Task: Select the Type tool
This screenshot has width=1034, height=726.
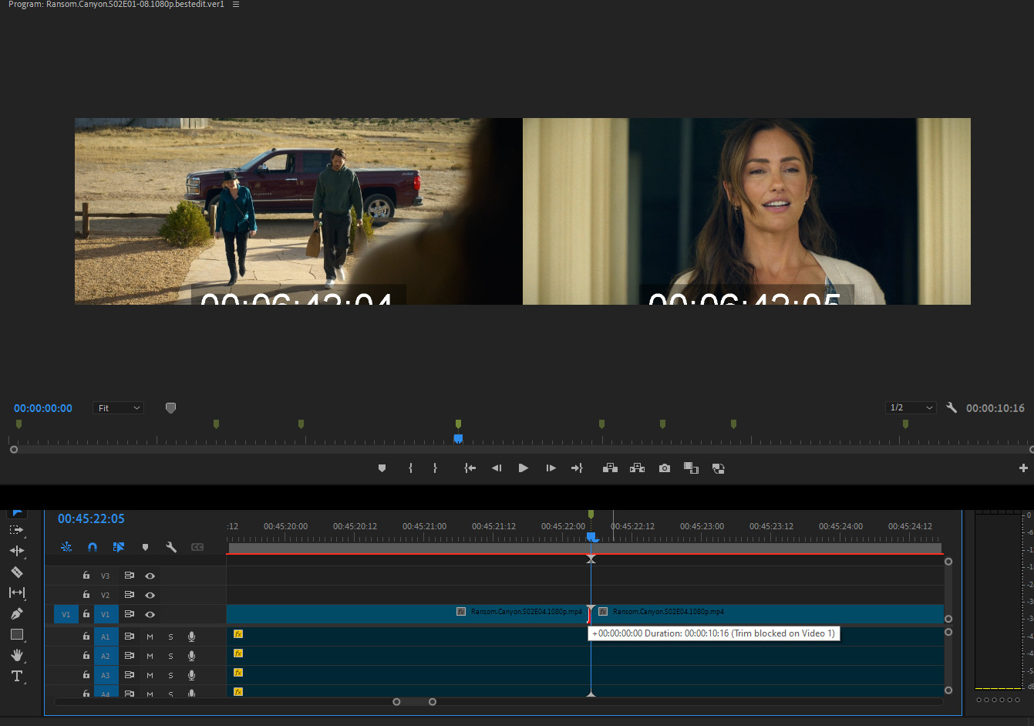Action: coord(16,676)
